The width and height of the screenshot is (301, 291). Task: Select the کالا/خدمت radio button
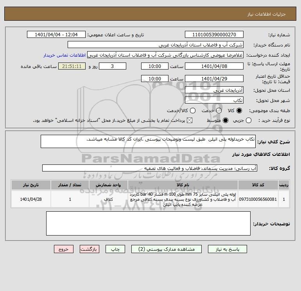[x=193, y=111]
